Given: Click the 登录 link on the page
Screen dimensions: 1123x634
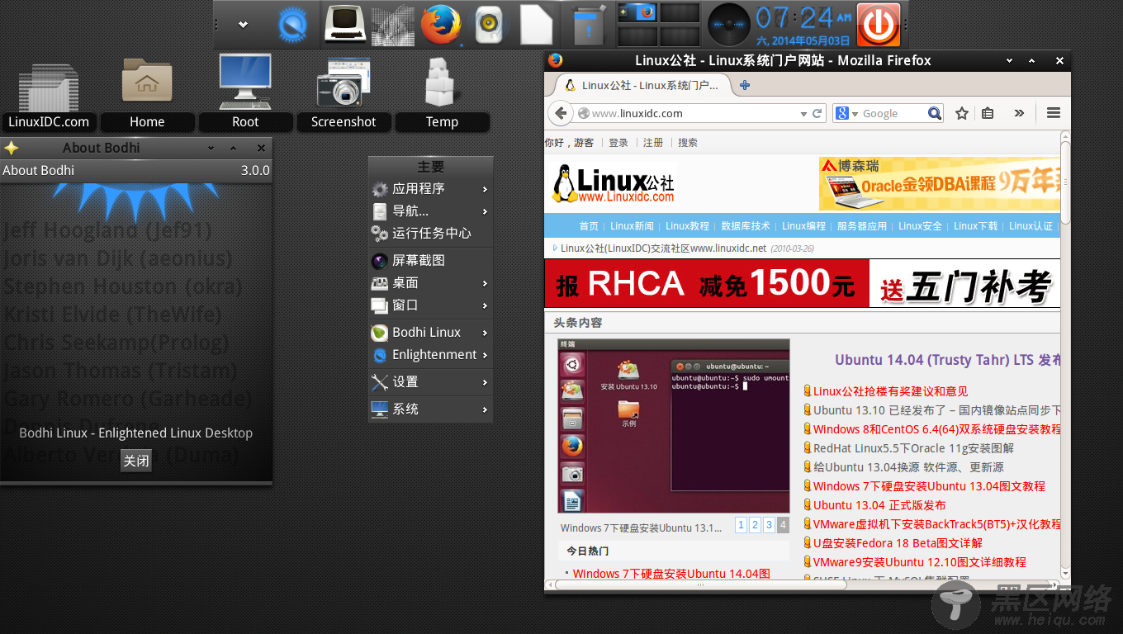Looking at the screenshot, I should 618,143.
